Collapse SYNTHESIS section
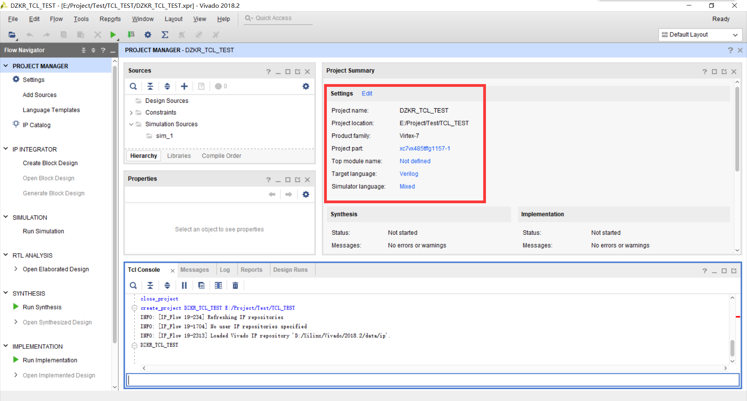The height and width of the screenshot is (401, 747). click(x=6, y=293)
